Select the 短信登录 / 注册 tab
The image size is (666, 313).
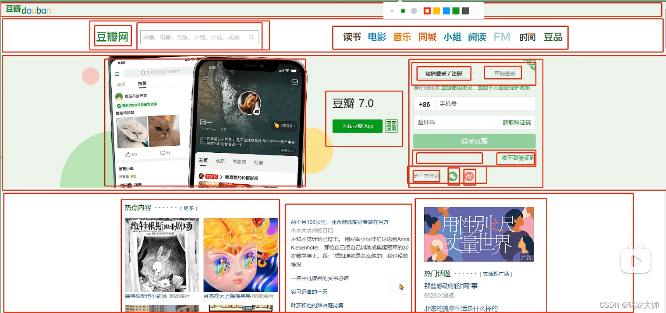(x=443, y=74)
